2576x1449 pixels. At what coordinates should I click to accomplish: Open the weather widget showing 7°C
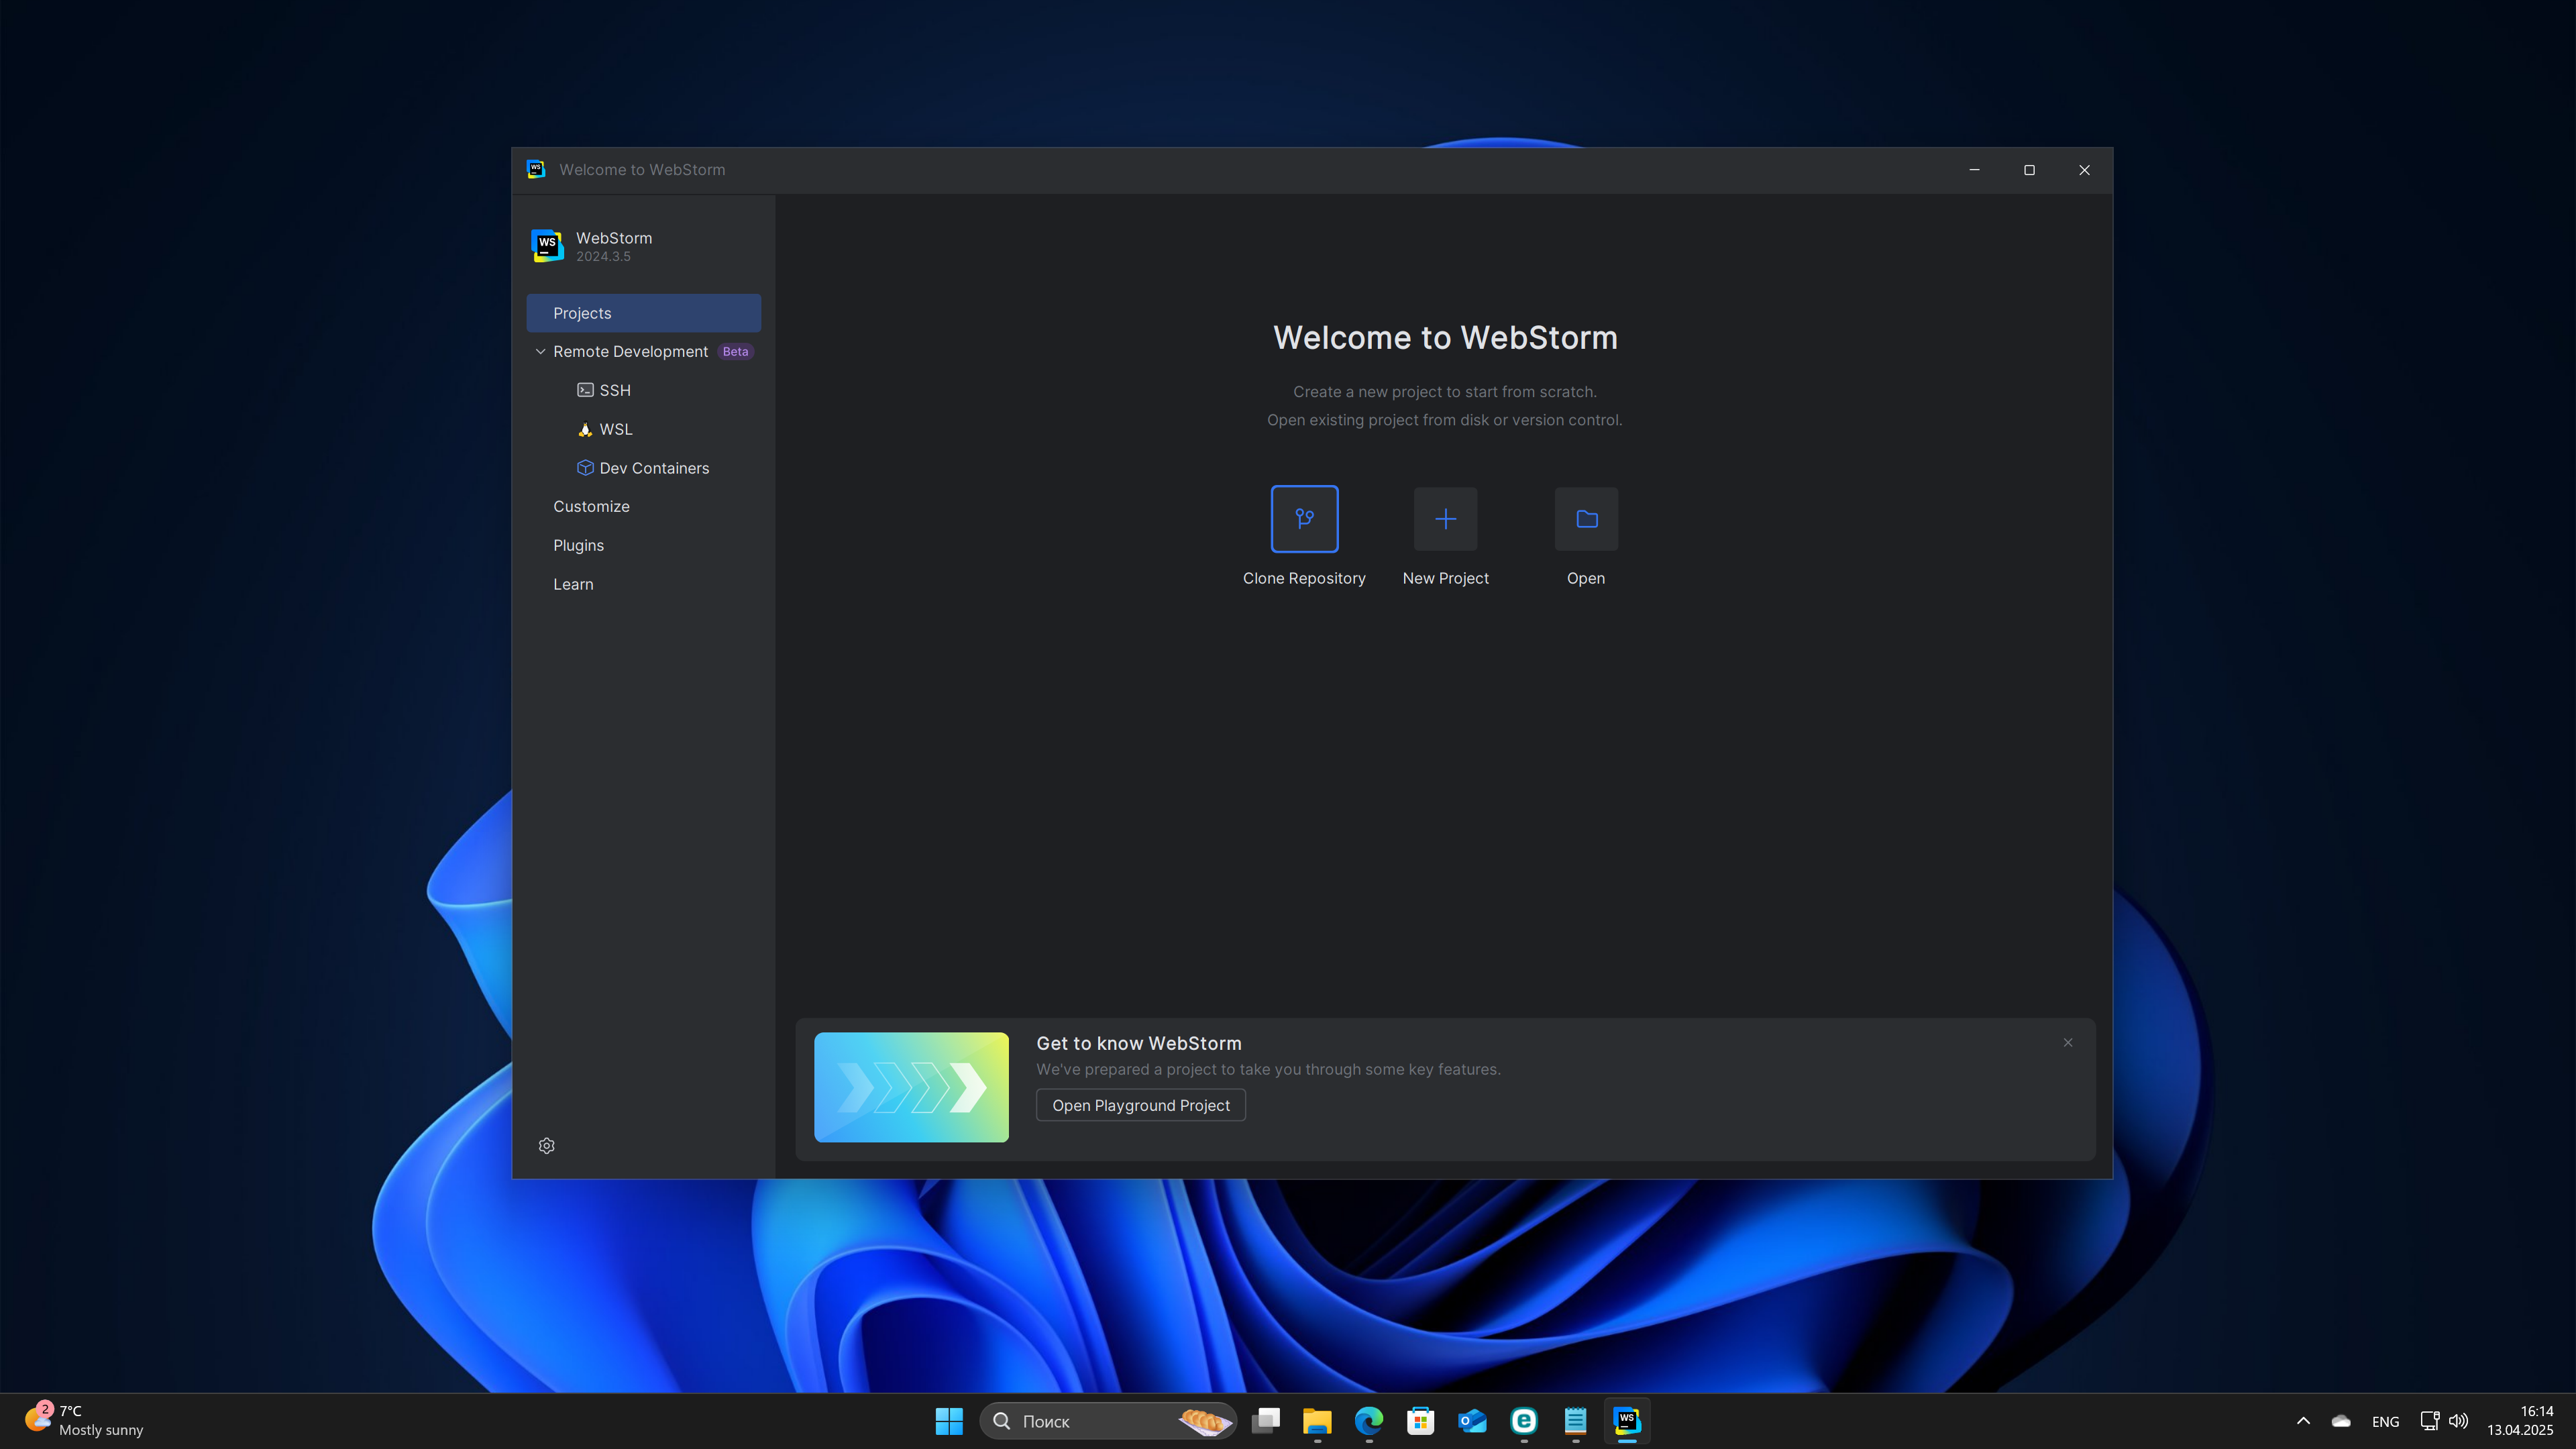tap(84, 1420)
